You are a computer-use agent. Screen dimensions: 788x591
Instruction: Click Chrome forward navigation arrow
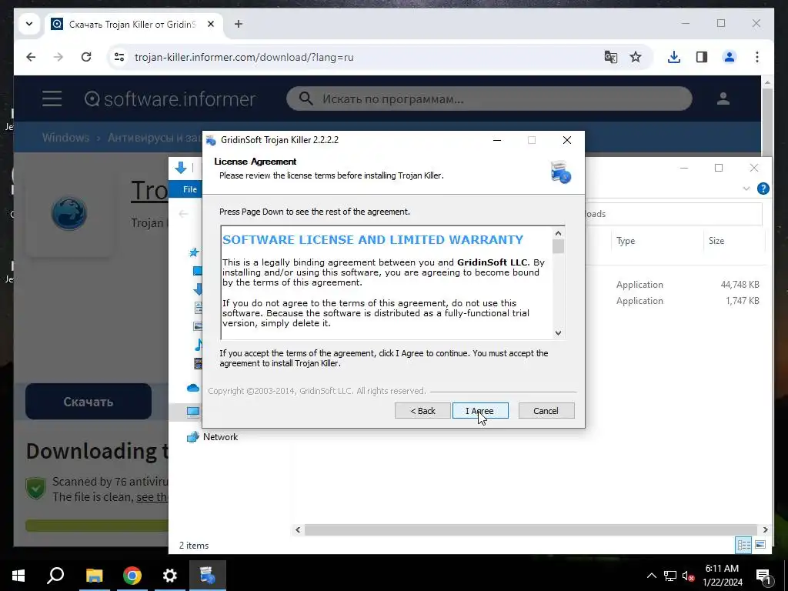coord(58,57)
